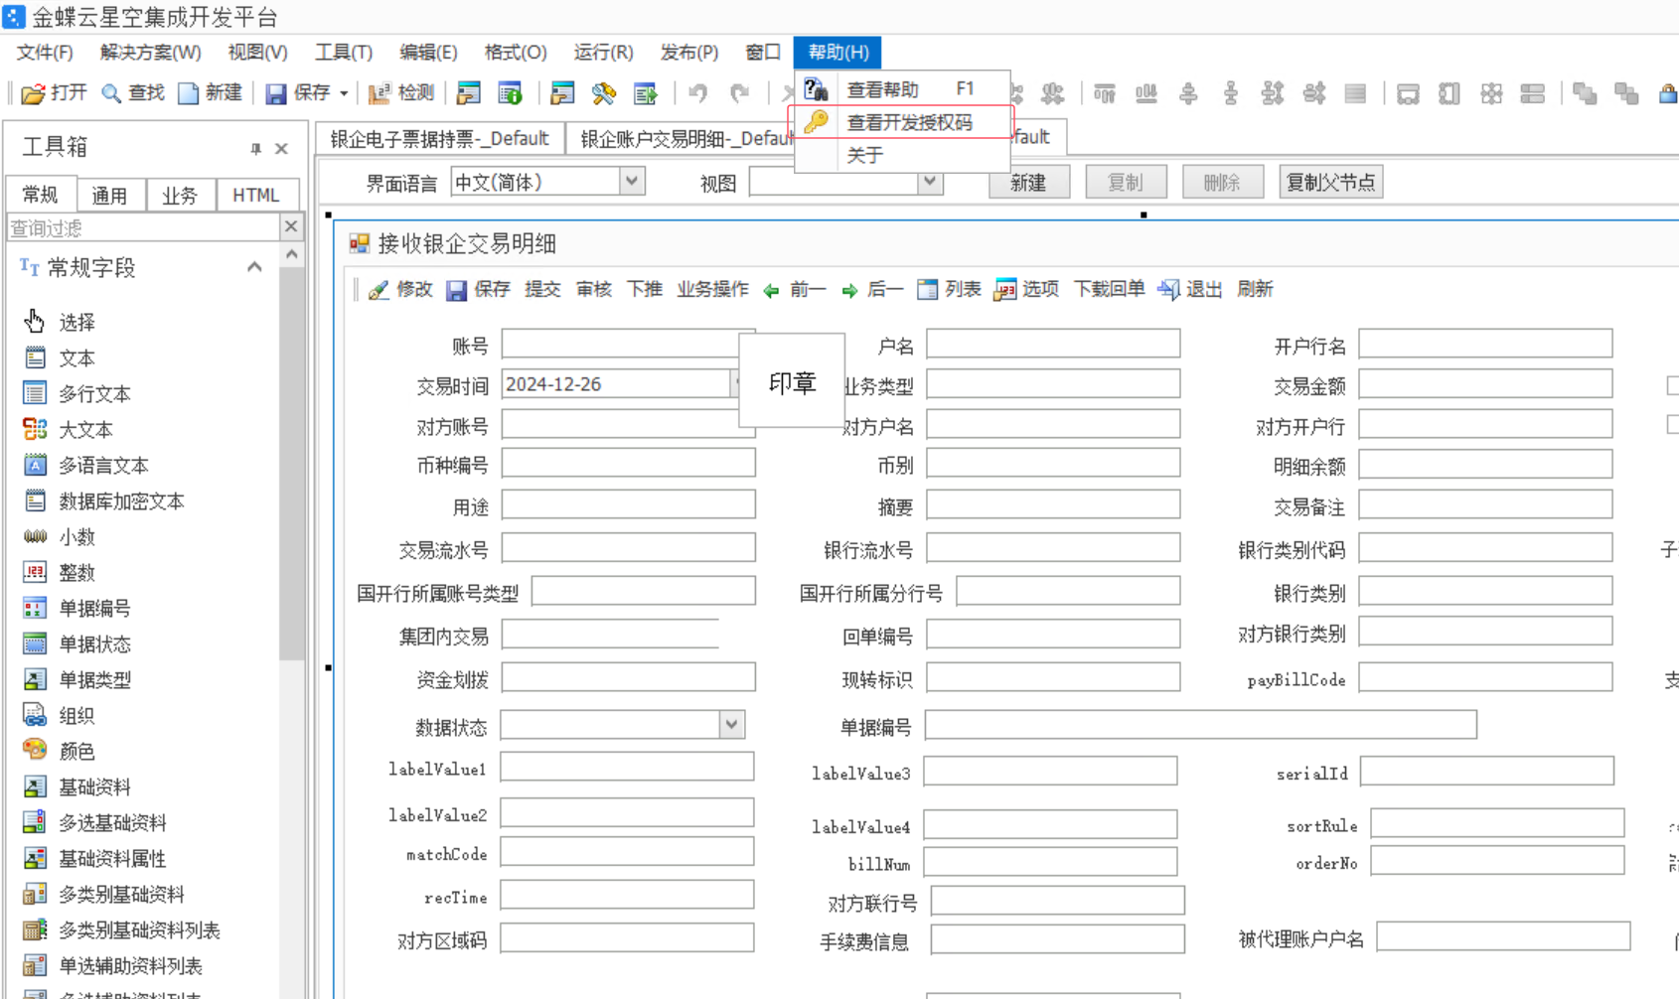Open the 格式 menu
Viewport: 1679px width, 999px height.
click(515, 52)
